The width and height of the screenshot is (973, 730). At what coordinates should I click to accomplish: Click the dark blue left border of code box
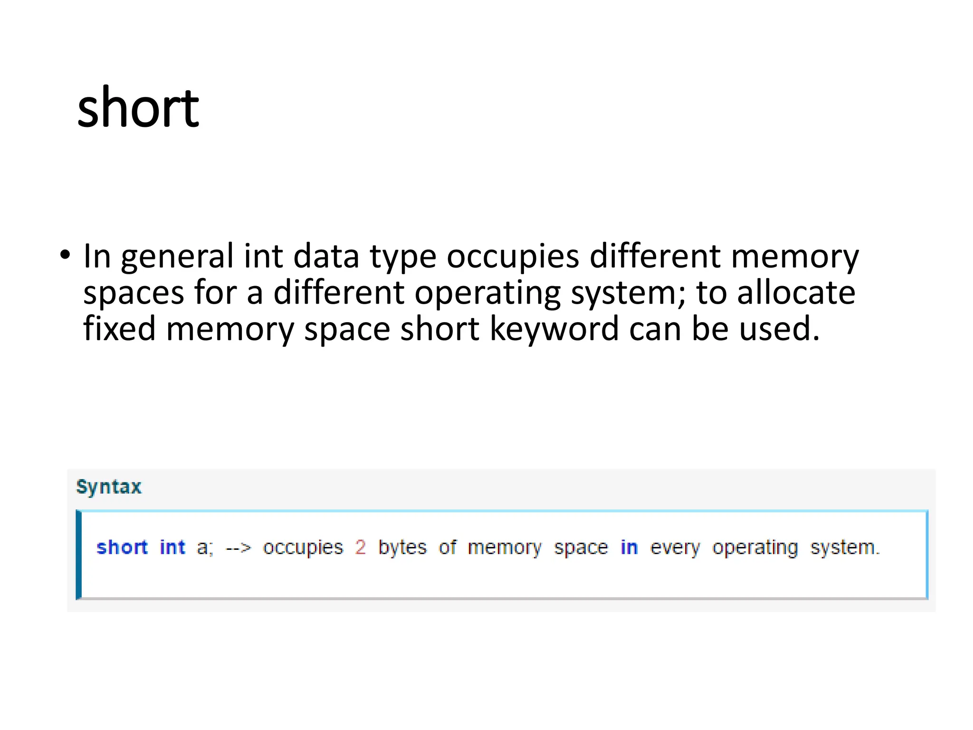tap(79, 555)
